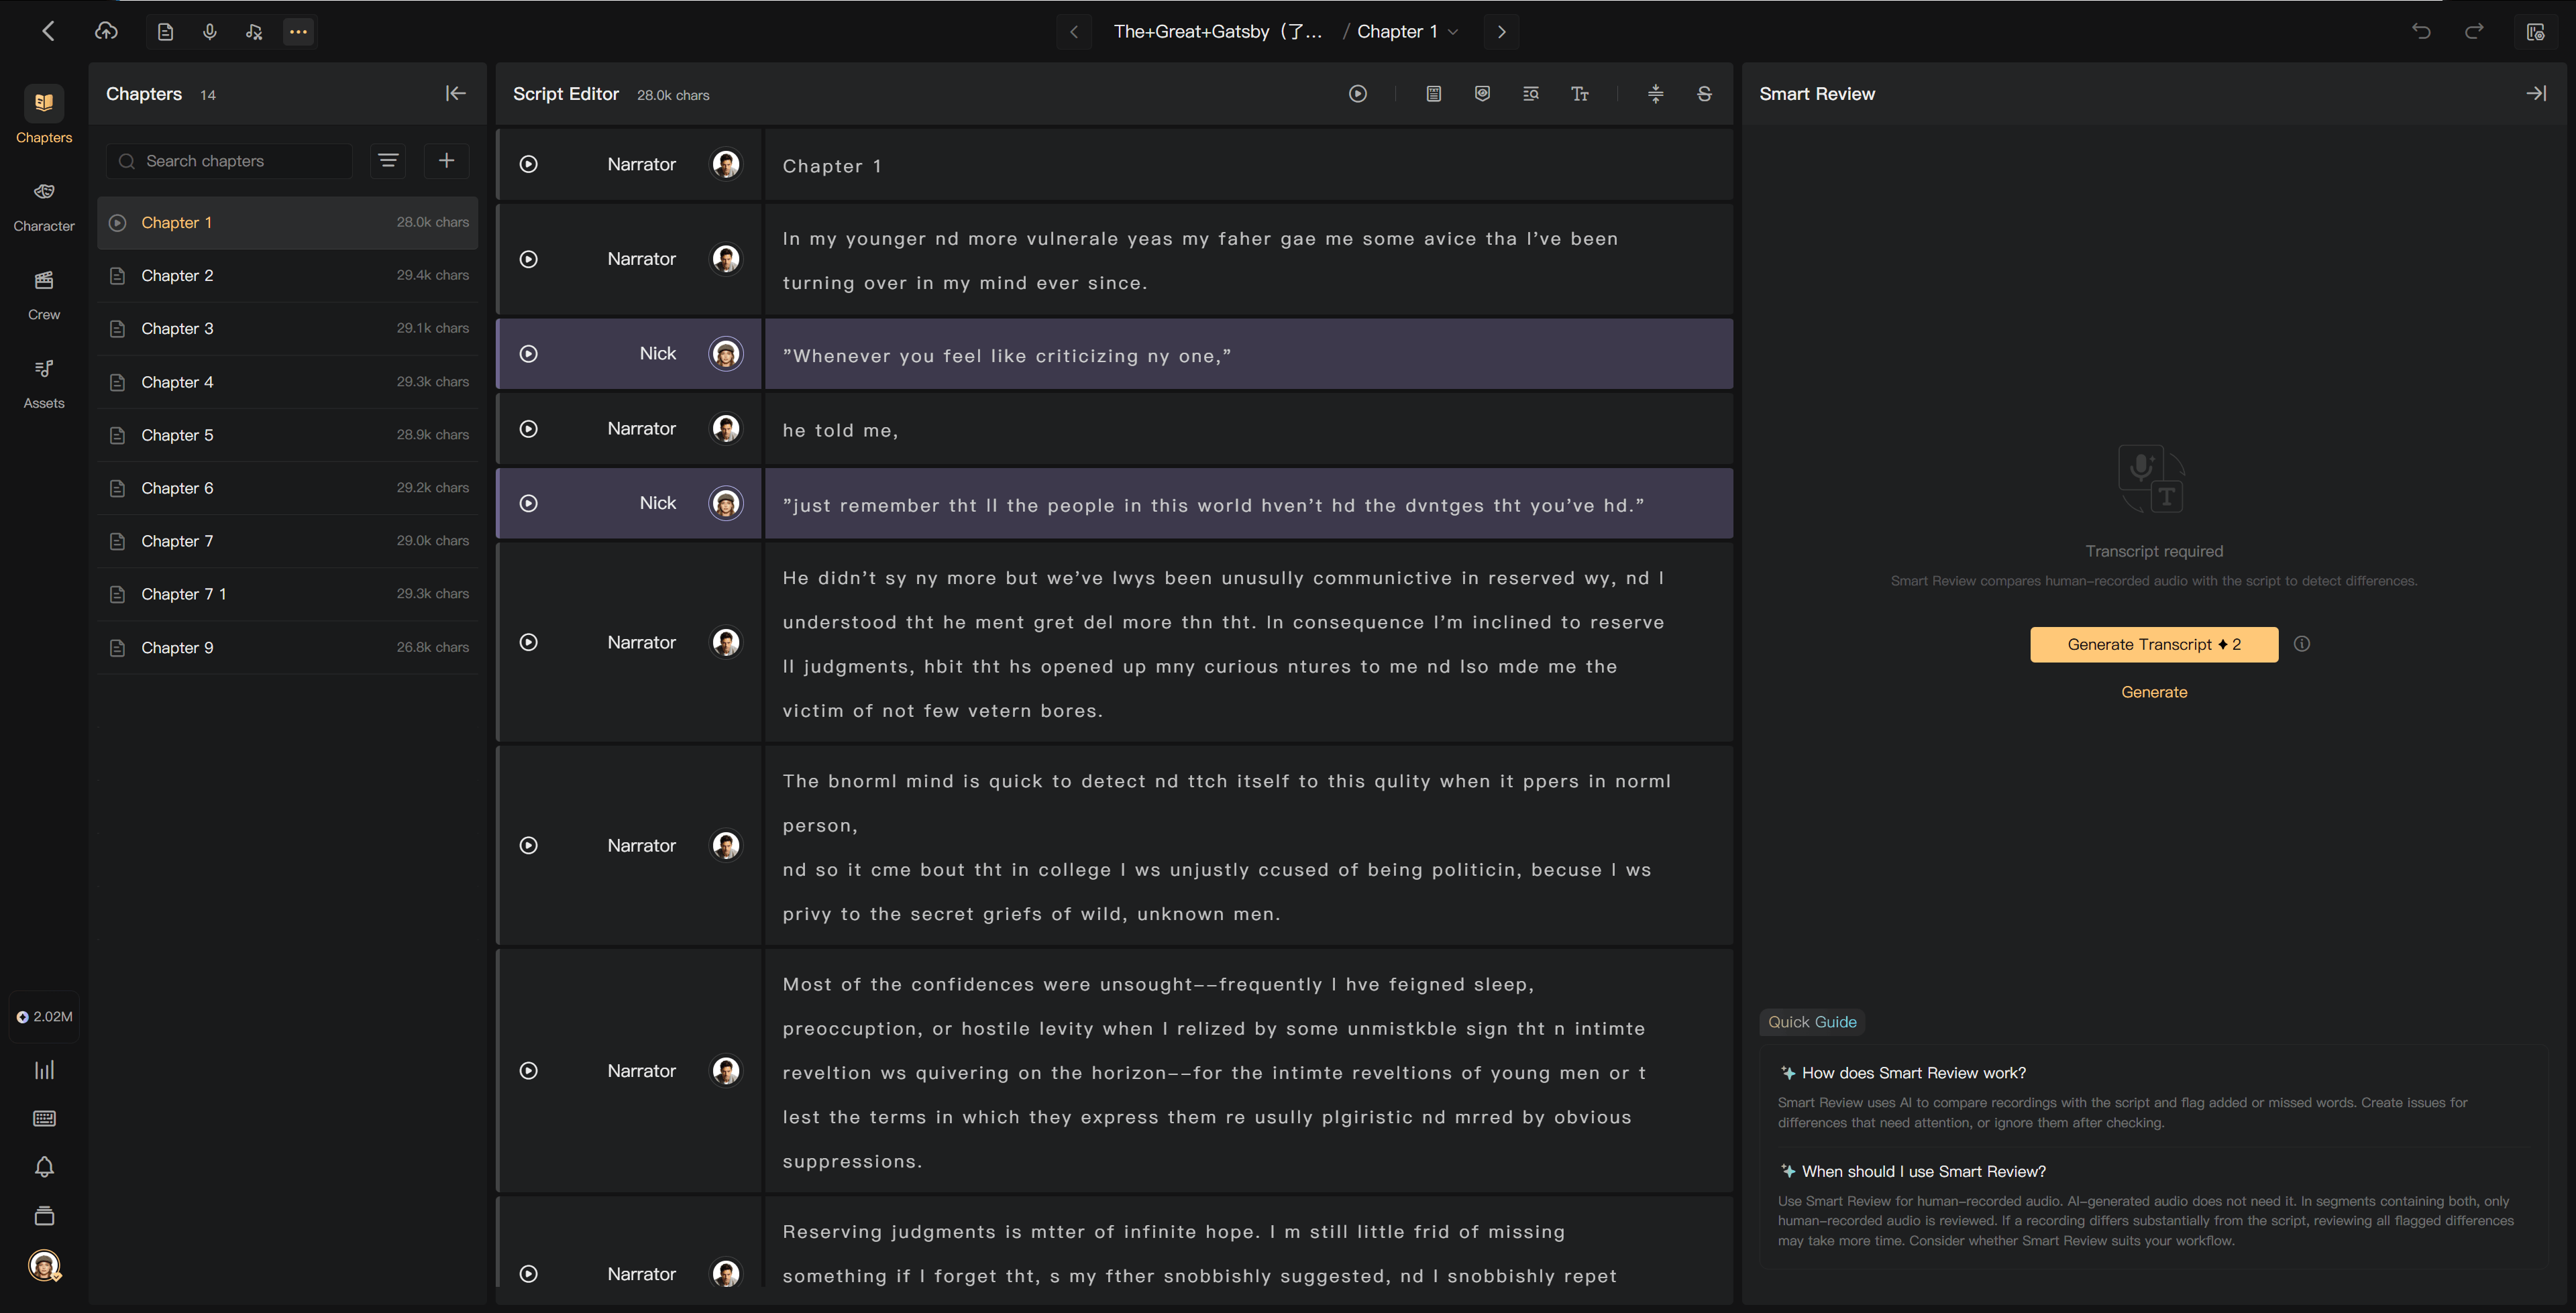This screenshot has width=2576, height=1313.
Task: Click the cloud upload icon
Action: tap(106, 31)
